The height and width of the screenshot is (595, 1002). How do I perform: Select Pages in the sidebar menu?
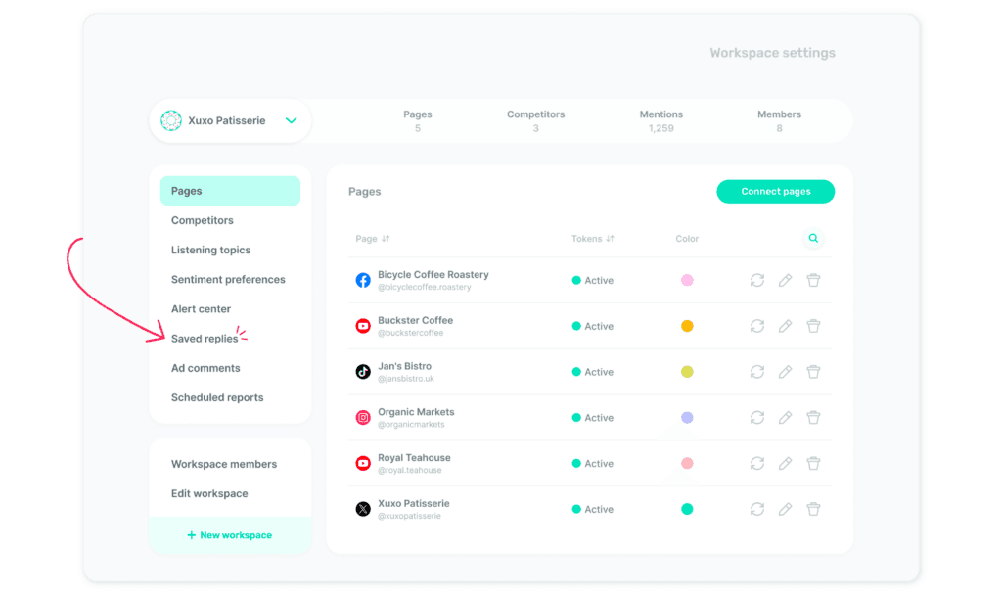pyautogui.click(x=230, y=191)
